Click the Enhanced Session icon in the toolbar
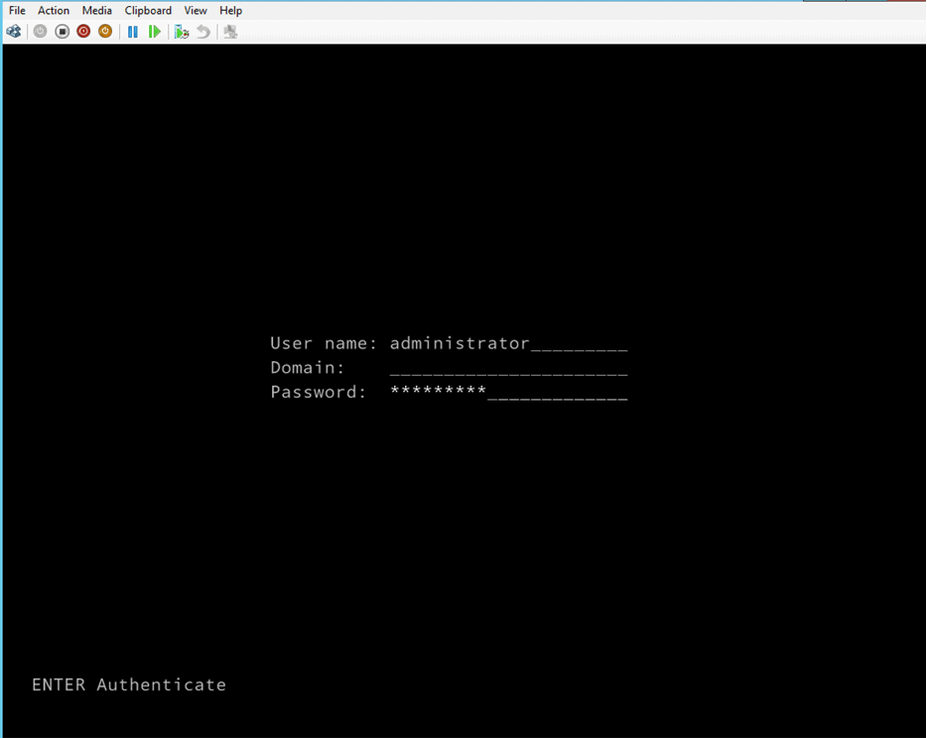This screenshot has width=927, height=738. point(230,32)
